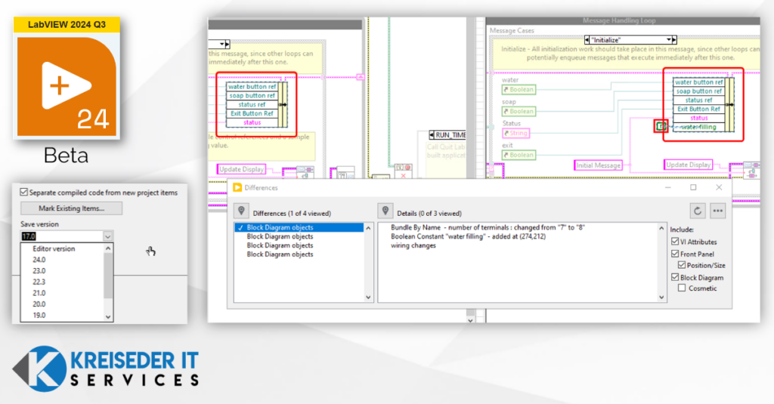
Task: Toggle the VI Attributes checkbox
Action: 675,241
